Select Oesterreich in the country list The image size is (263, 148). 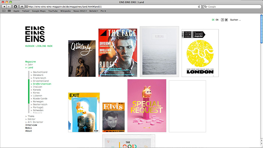(x=39, y=104)
